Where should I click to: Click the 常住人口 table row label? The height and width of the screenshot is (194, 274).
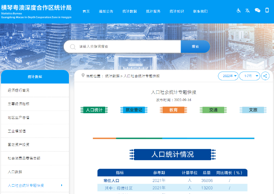click(111, 181)
